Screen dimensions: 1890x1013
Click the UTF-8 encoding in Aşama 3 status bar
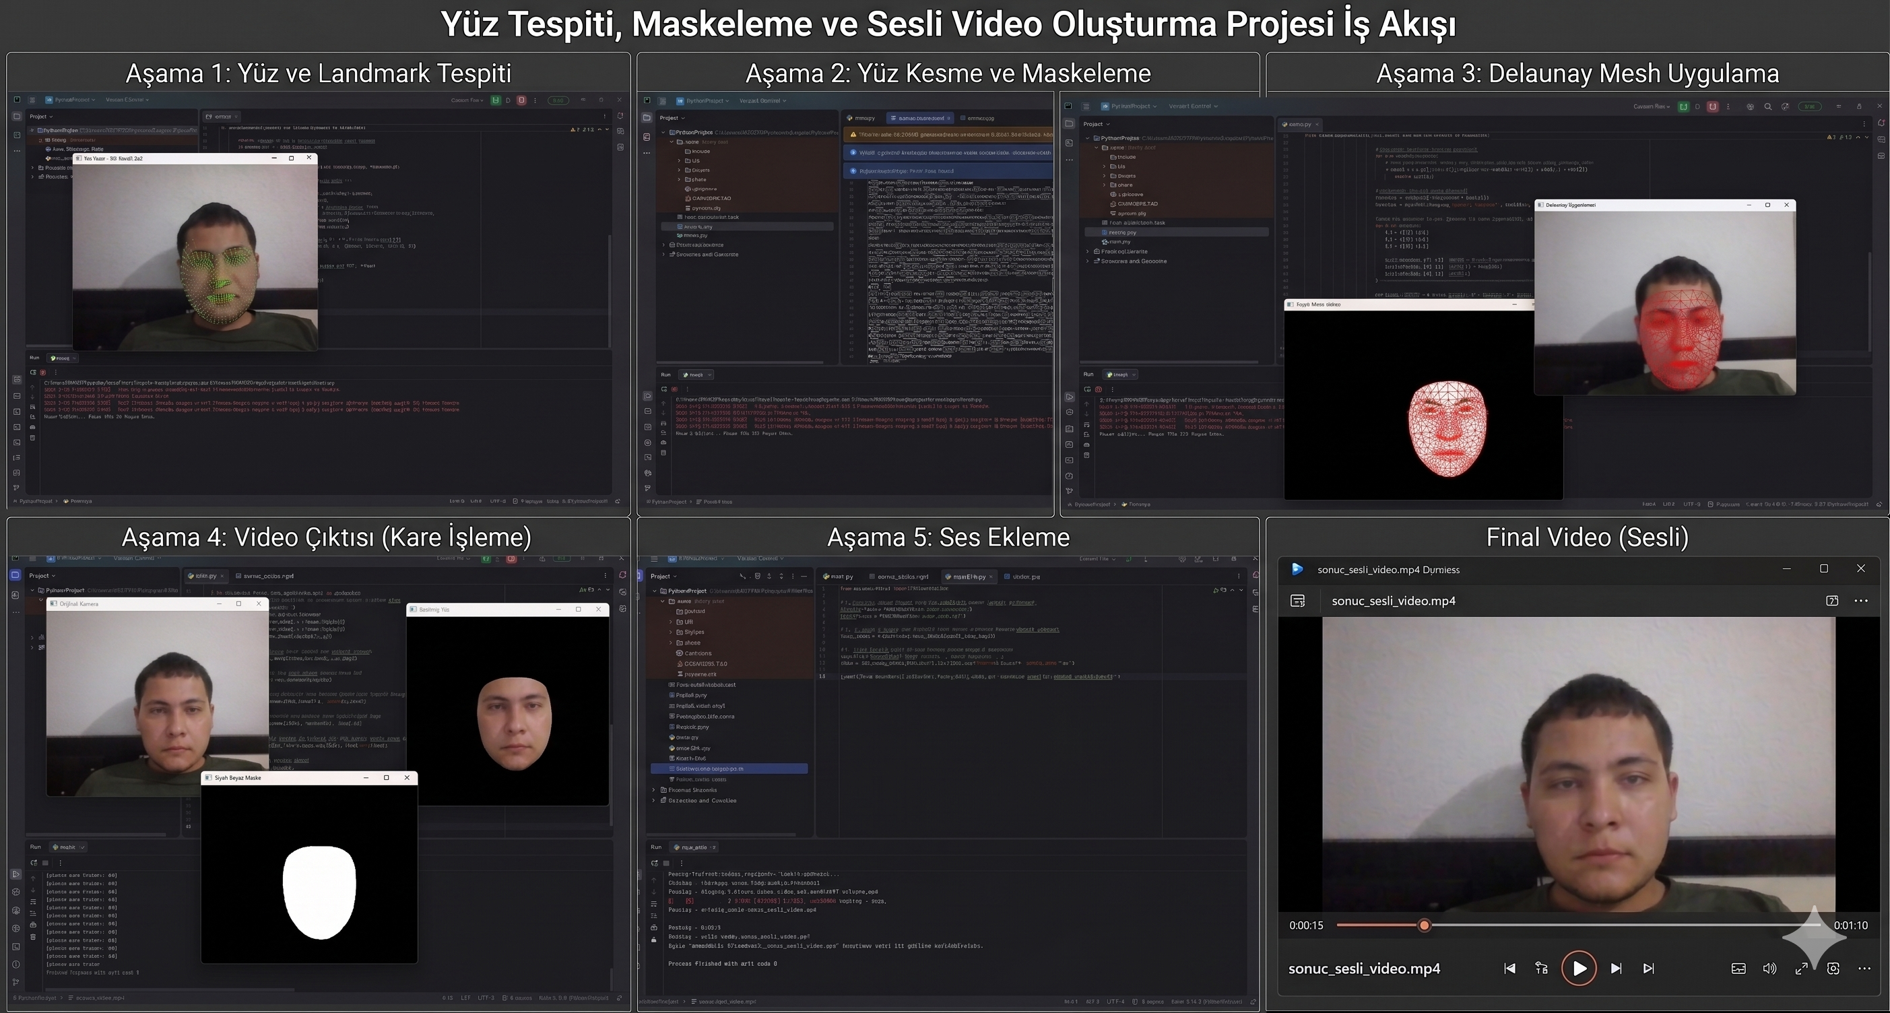coord(1692,504)
